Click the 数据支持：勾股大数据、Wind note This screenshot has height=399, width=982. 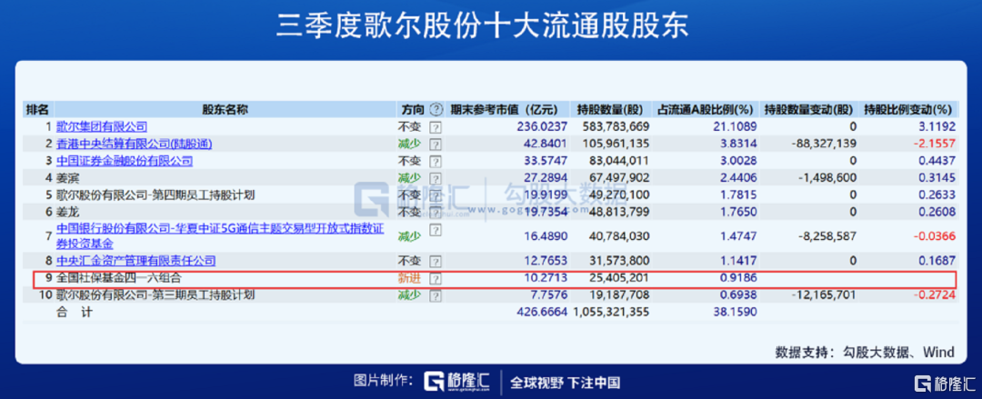865,352
